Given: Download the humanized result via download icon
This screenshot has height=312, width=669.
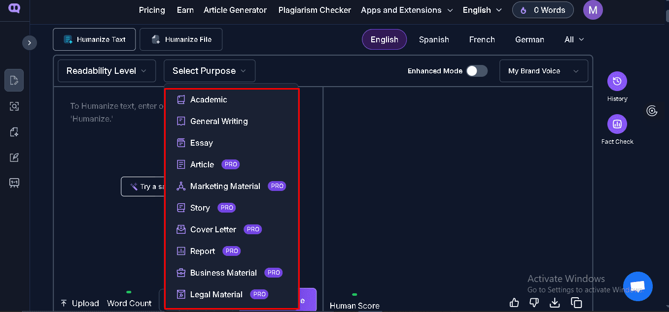Looking at the screenshot, I should pyautogui.click(x=555, y=303).
